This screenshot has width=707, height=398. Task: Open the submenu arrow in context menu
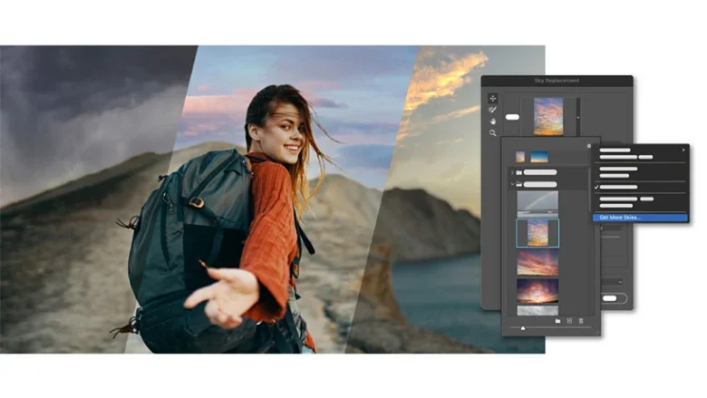[x=683, y=150]
